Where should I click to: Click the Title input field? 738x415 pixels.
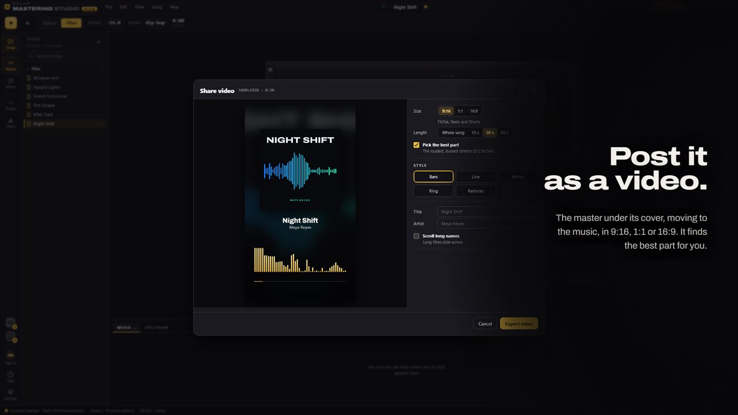[488, 212]
